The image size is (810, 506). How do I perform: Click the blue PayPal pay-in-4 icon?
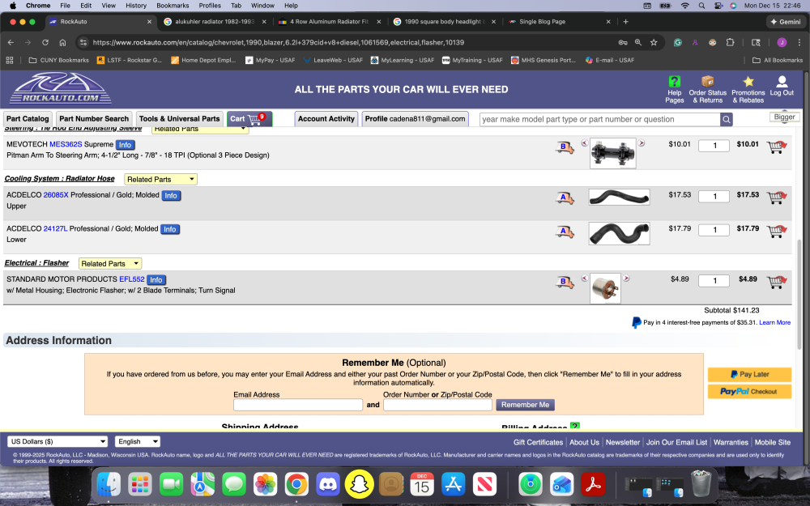(637, 322)
